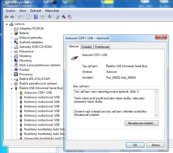Confirm with the OK button

(135, 145)
